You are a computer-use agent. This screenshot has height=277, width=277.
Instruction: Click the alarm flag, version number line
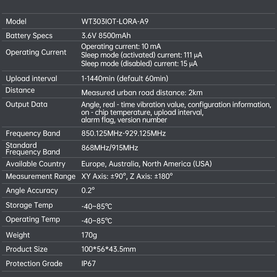pyautogui.click(x=124, y=120)
